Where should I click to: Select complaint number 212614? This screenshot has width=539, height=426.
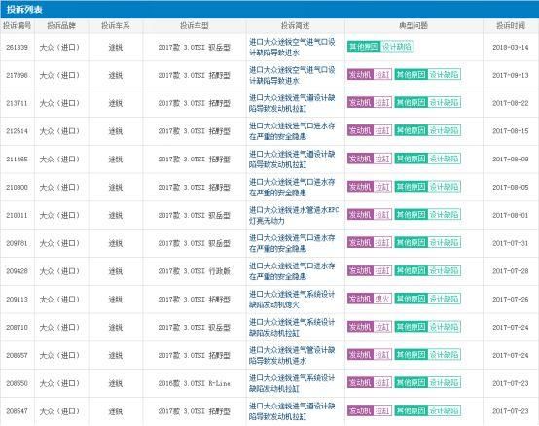click(17, 131)
